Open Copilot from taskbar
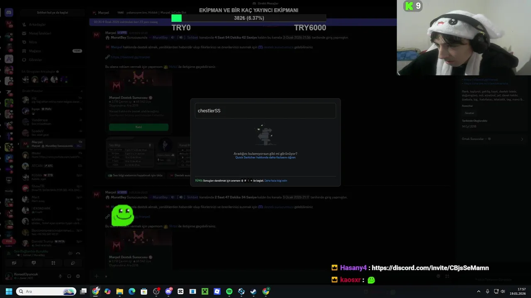531x298 pixels. click(108, 291)
